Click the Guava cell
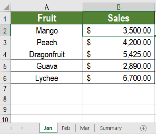The width and height of the screenshot is (156, 134). (47, 66)
